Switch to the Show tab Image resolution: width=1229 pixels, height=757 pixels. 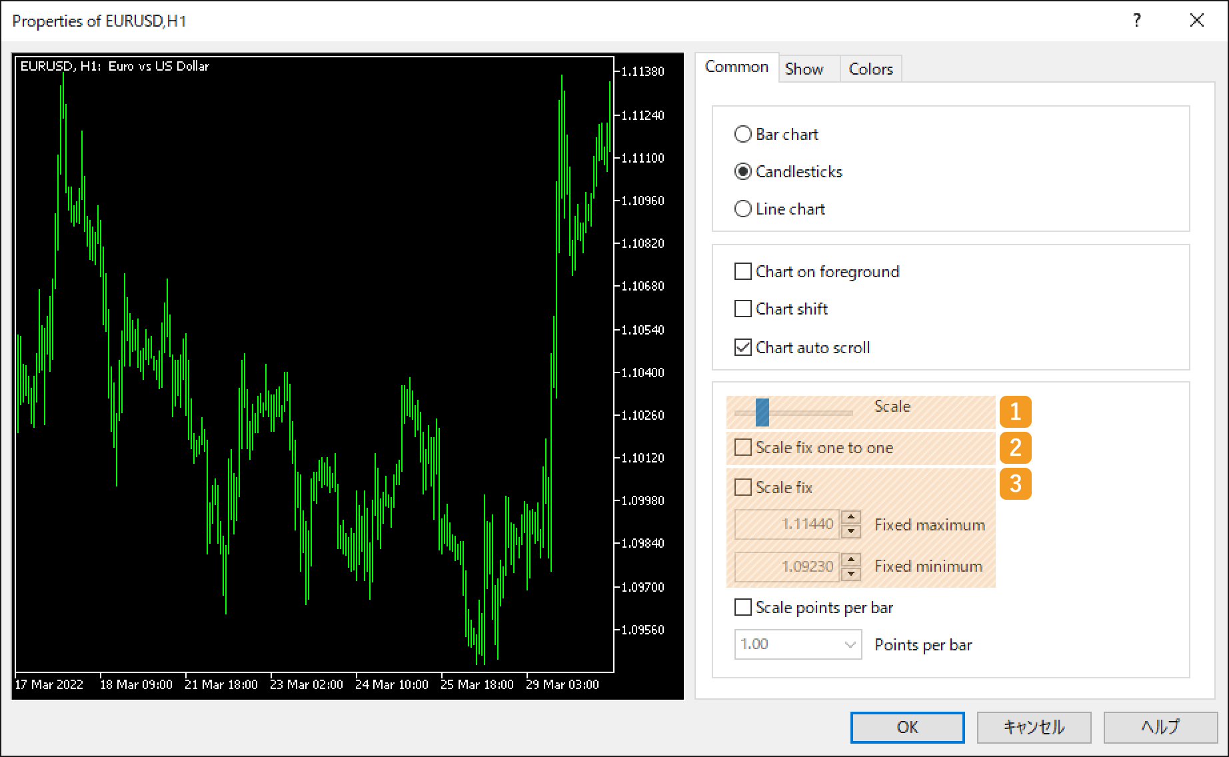804,69
